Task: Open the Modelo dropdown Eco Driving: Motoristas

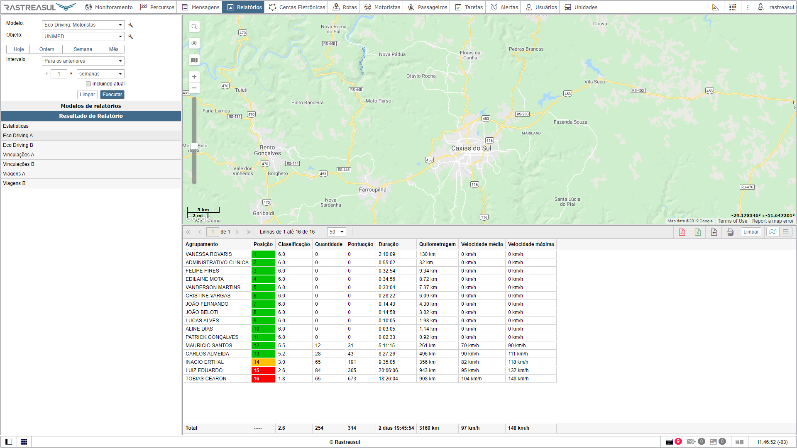Action: click(83, 25)
